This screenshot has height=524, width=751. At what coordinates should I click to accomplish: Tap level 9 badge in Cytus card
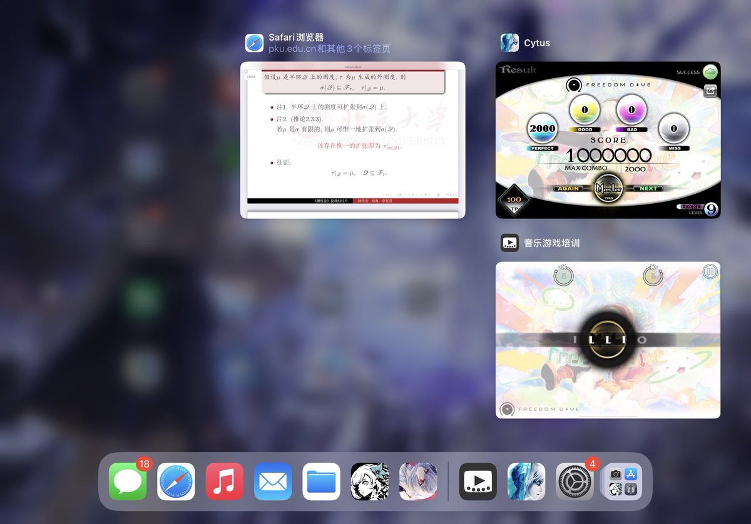[710, 209]
